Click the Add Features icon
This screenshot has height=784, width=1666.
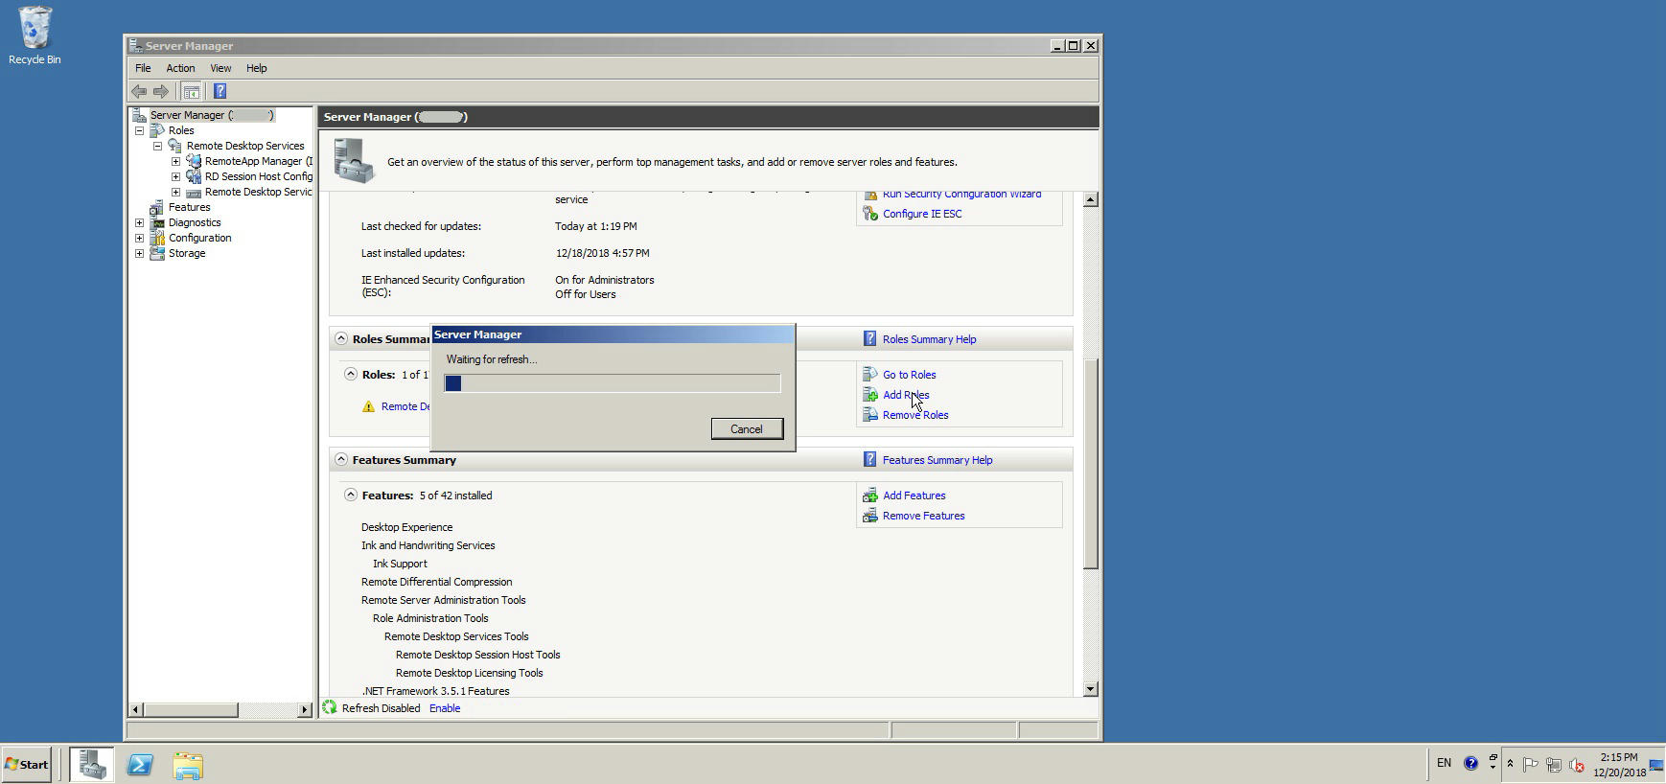pyautogui.click(x=869, y=495)
